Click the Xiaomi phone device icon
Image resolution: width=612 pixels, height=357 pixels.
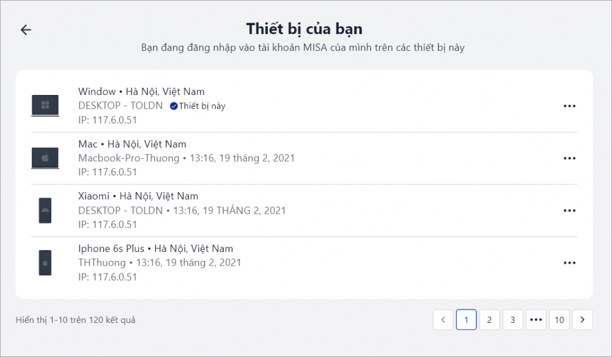[x=45, y=211]
